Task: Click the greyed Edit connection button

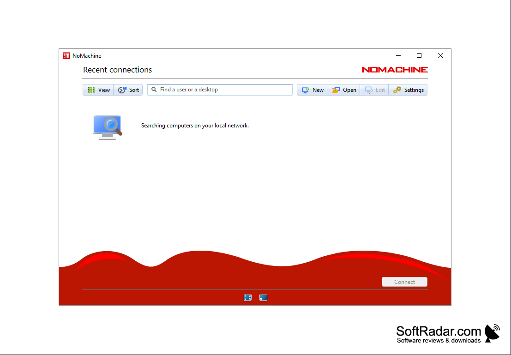Action: tap(374, 90)
